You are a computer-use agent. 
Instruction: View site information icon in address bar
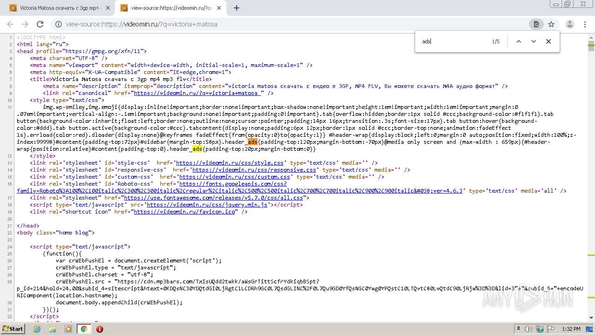[x=58, y=24]
